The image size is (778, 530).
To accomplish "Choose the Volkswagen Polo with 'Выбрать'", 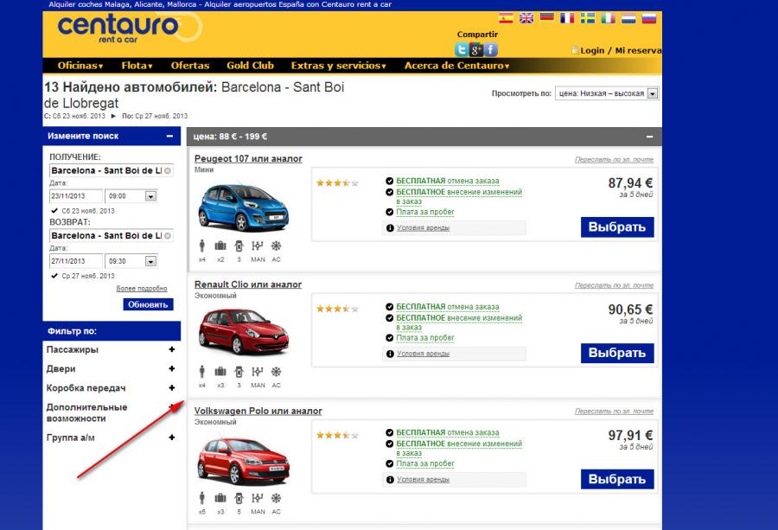I will click(x=617, y=479).
